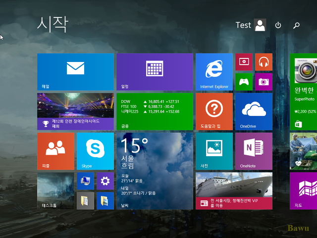Open the This PC computer tile
The image size is (317, 238).
tap(85, 181)
